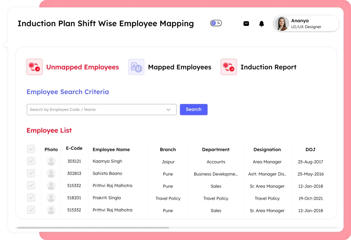Open the Induction Report tab

coord(268,67)
